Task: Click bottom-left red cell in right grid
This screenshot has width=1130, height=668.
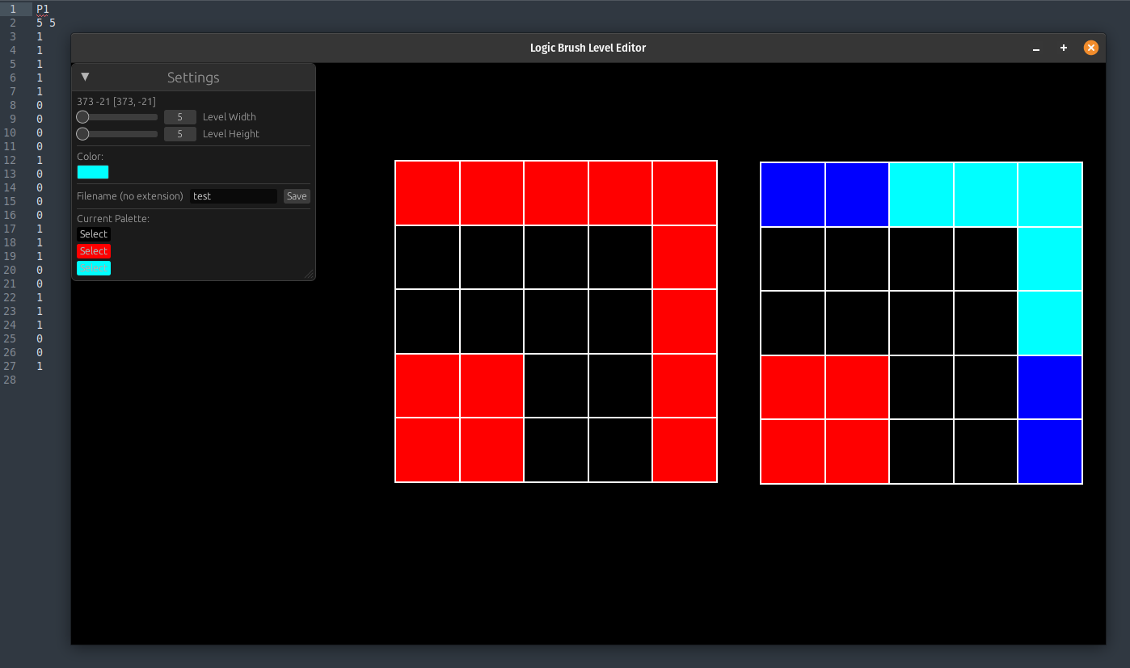Action: coord(793,452)
